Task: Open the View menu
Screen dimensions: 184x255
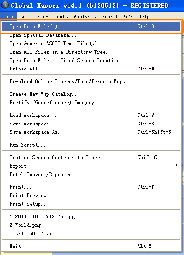Action: coord(42,16)
